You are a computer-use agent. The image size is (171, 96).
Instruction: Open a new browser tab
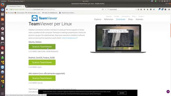(27, 6)
